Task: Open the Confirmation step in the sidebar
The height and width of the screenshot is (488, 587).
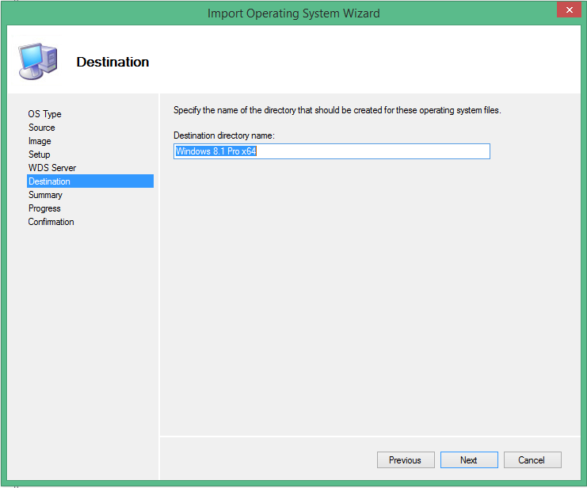Action: click(51, 222)
